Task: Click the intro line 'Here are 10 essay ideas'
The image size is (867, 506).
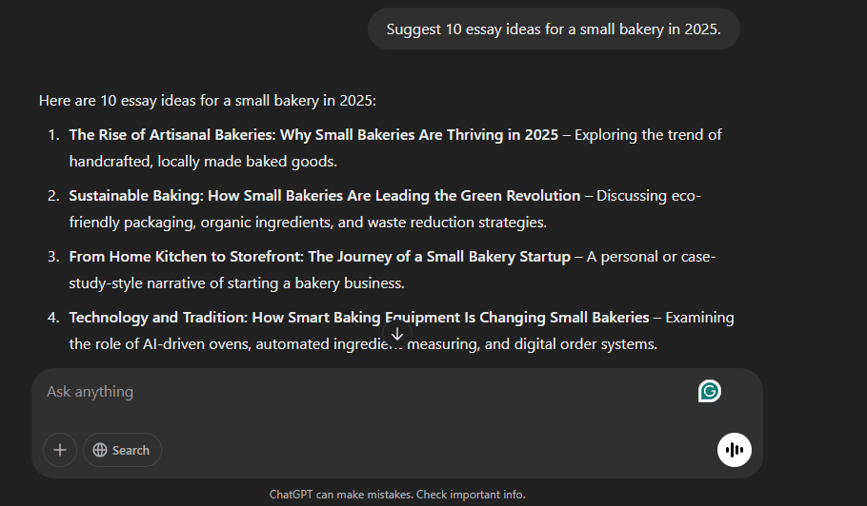Action: pyautogui.click(x=208, y=101)
